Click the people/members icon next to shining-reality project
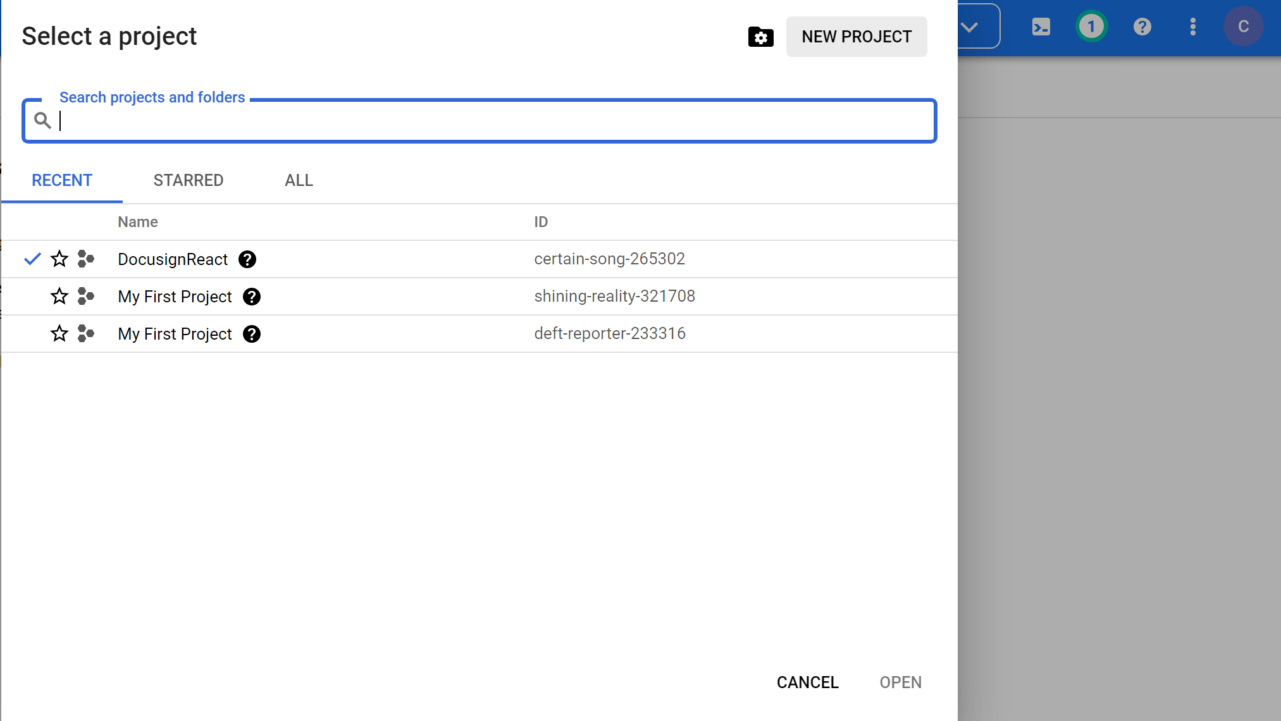This screenshot has width=1281, height=721. pyautogui.click(x=86, y=295)
